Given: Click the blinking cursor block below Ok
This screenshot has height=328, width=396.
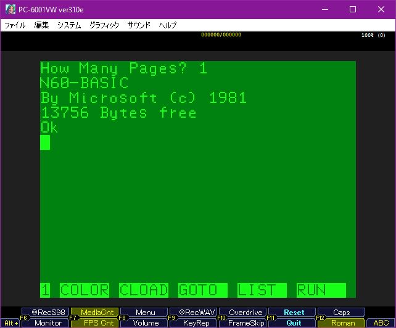Looking at the screenshot, I should 45,142.
